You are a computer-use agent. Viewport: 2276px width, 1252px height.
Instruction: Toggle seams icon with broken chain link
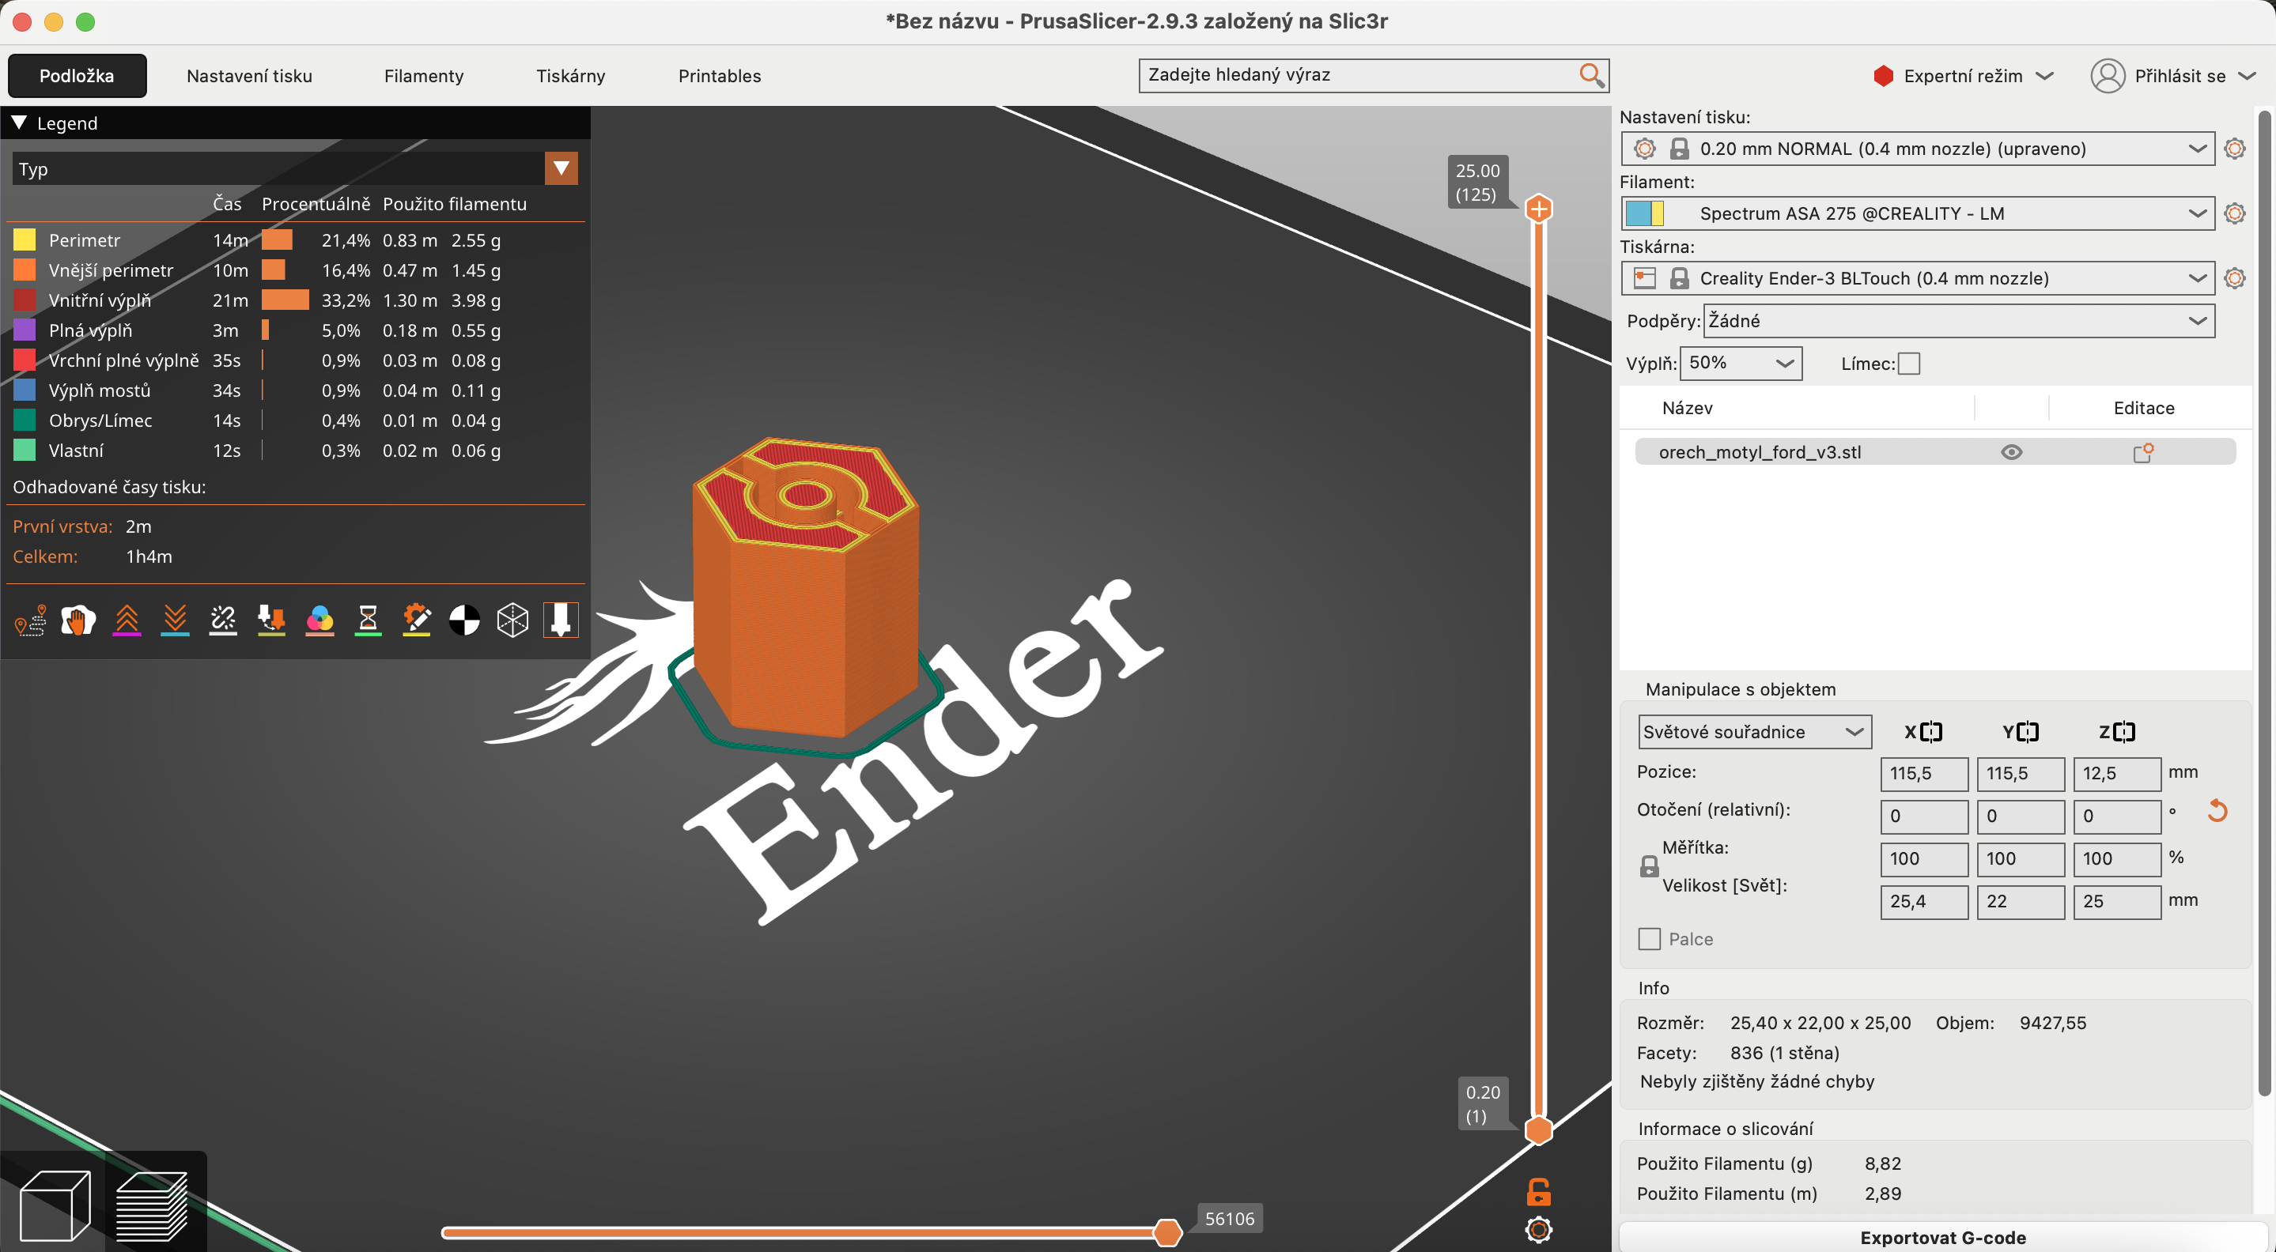(224, 620)
